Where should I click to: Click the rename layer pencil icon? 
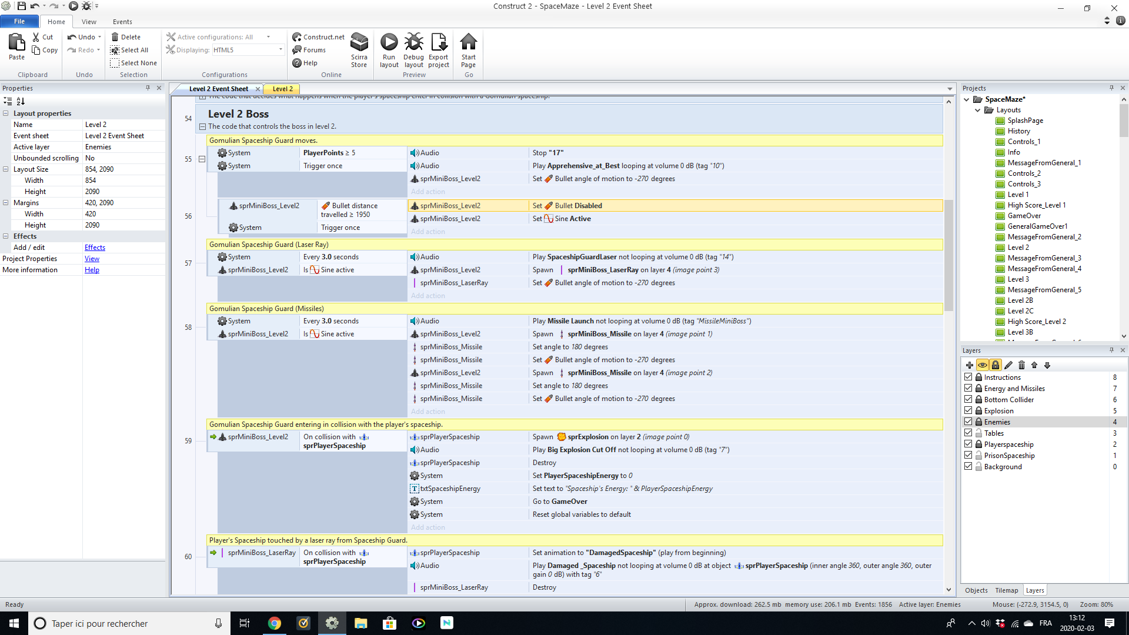pos(1008,365)
